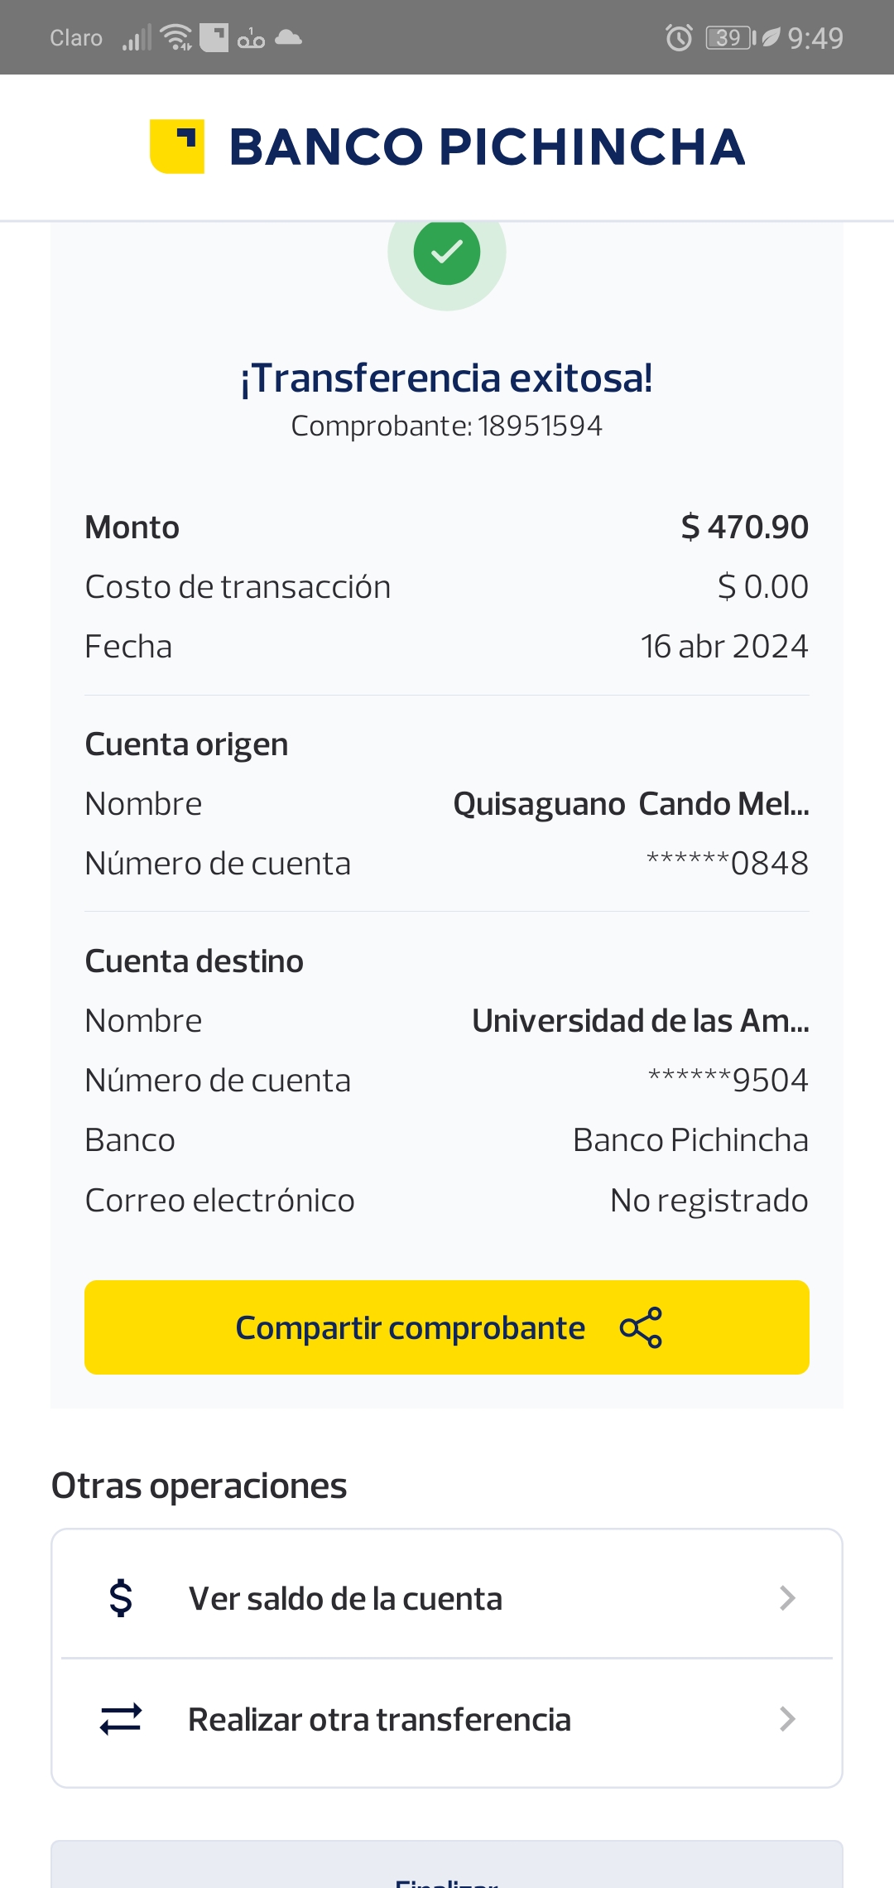Tap the green success checkmark icon
The image size is (894, 1888).
(x=446, y=252)
